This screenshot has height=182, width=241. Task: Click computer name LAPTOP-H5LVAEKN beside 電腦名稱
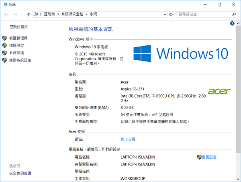138,157
